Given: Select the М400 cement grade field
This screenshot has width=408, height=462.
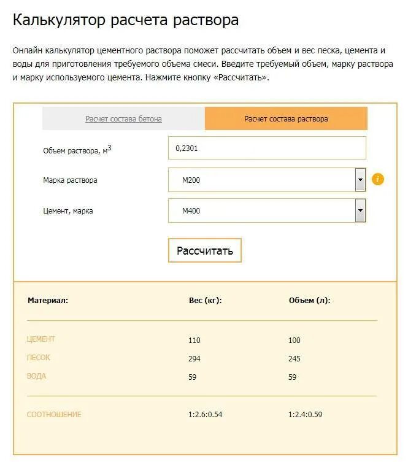Looking at the screenshot, I should coord(261,211).
